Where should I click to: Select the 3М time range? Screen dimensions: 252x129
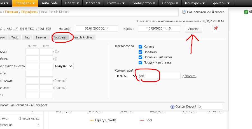(x=22, y=29)
